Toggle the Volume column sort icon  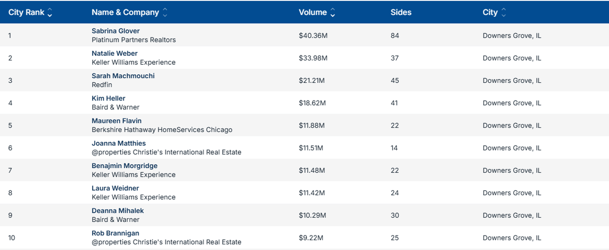[x=333, y=13]
